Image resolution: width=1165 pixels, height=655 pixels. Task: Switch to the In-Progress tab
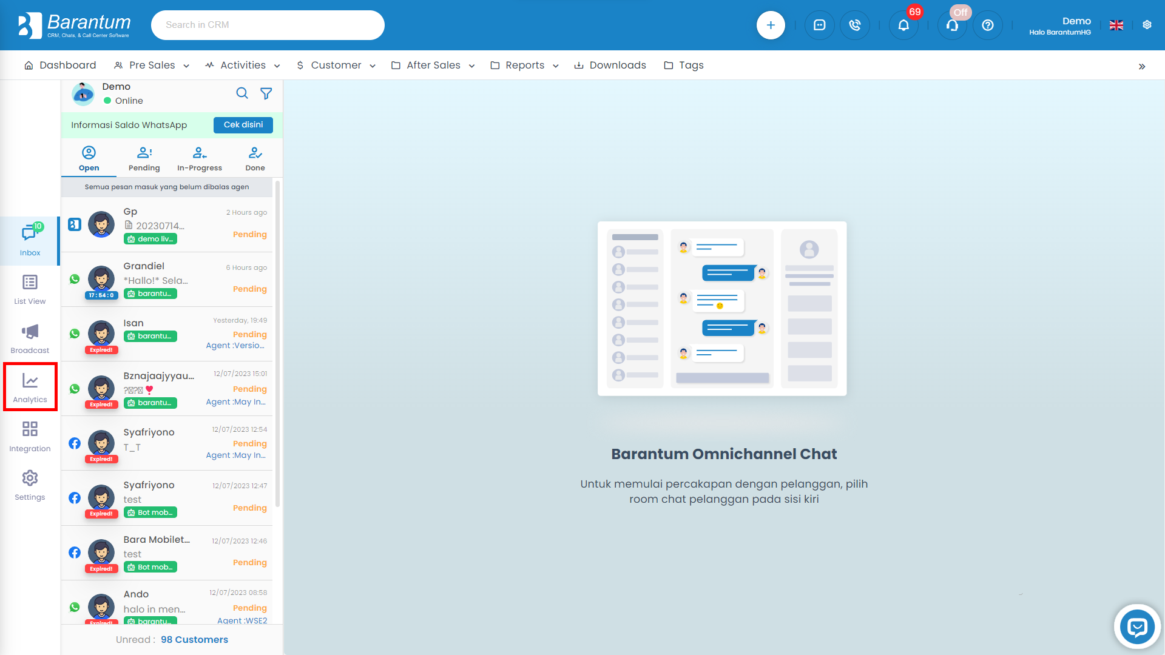(x=200, y=159)
